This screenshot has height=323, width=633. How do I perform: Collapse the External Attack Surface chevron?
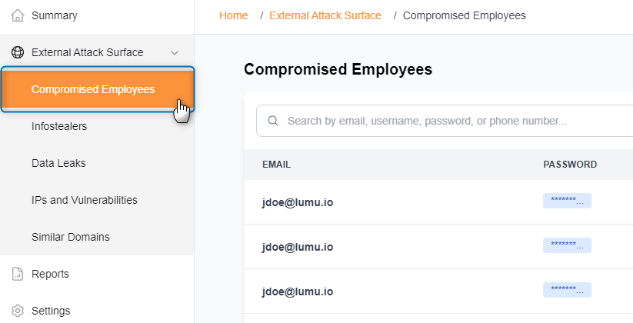point(175,52)
